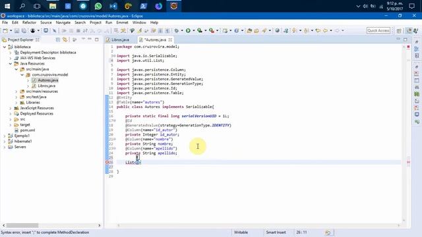Click the Terminate square toolbar icon
Image resolution: width=422 pixels, height=237 pixels.
(x=78, y=31)
